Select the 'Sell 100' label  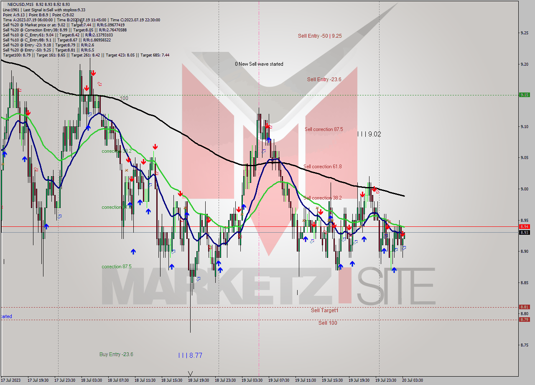[328, 323]
